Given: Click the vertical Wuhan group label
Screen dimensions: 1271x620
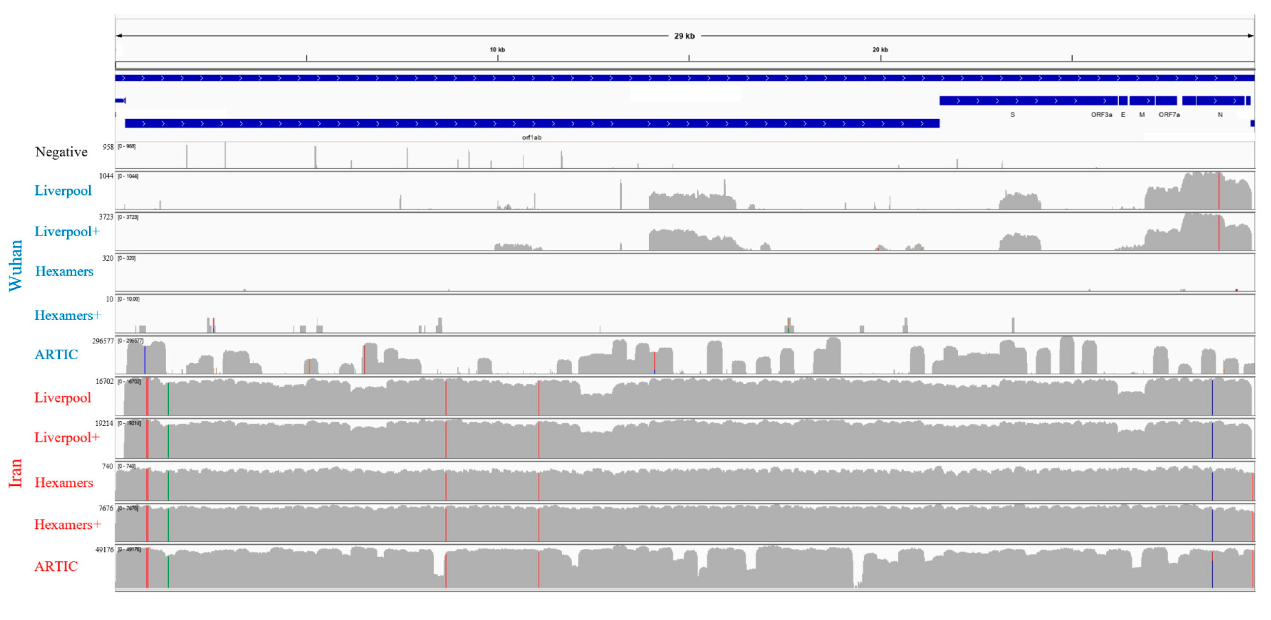Looking at the screenshot, I should (16, 266).
